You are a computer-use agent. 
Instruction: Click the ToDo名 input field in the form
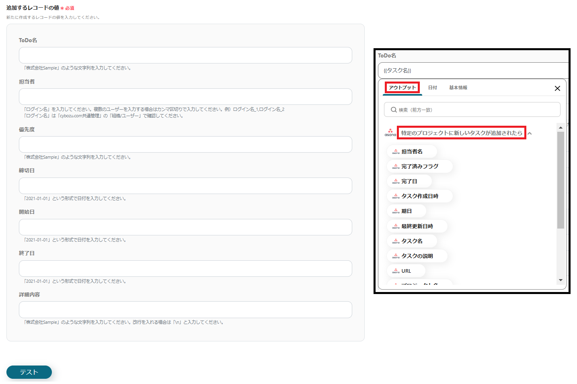click(185, 55)
